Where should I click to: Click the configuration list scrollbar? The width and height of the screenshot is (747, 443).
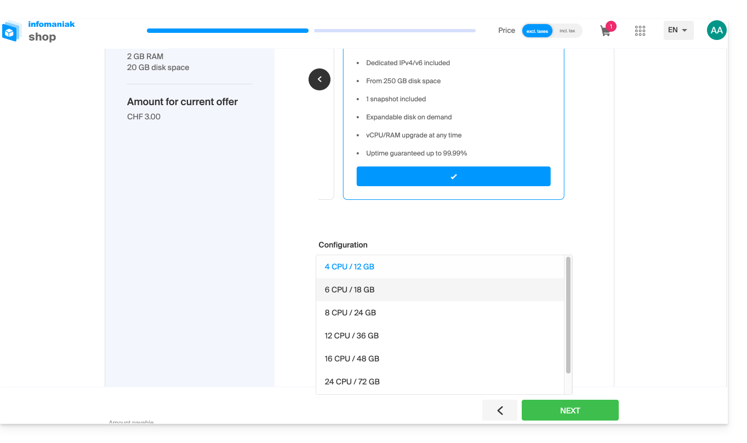[568, 315]
